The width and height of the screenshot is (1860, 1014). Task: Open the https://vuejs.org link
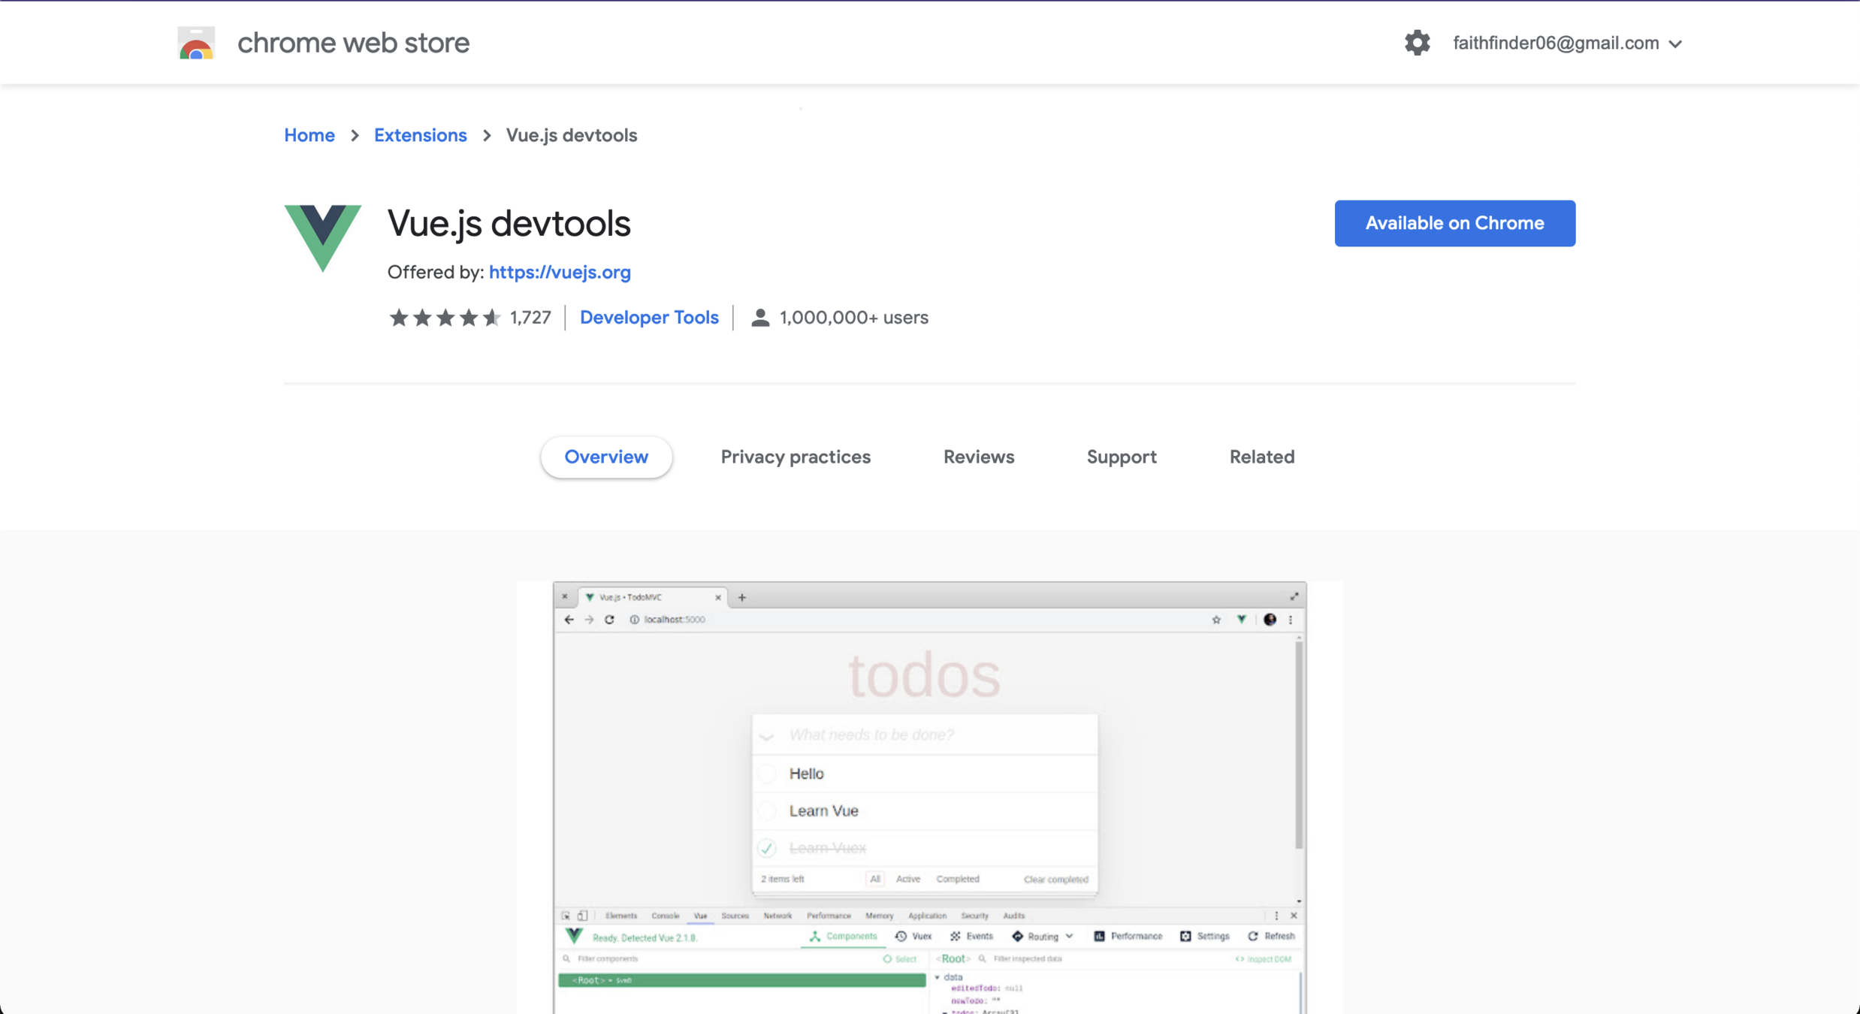click(x=560, y=272)
